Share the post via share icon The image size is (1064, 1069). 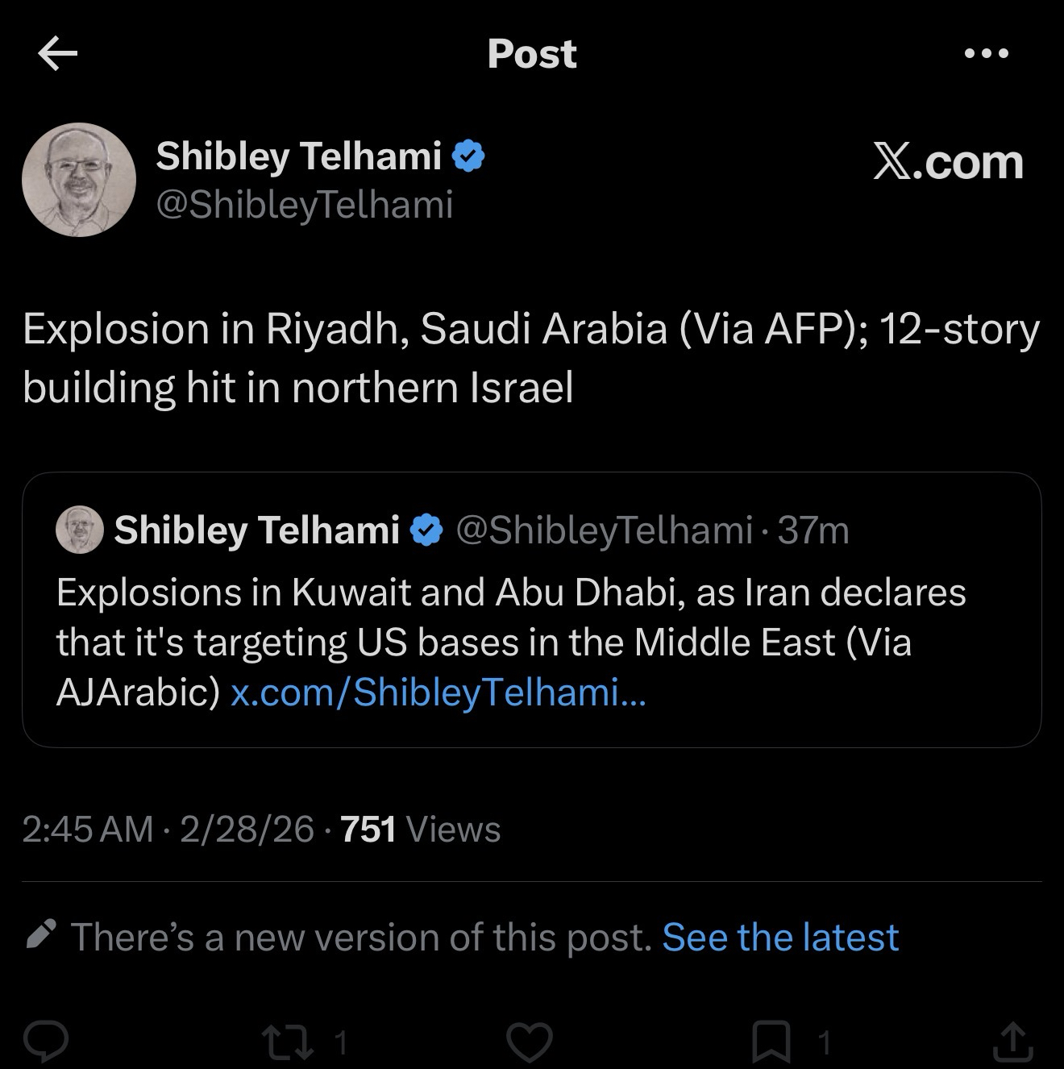(x=1013, y=1042)
